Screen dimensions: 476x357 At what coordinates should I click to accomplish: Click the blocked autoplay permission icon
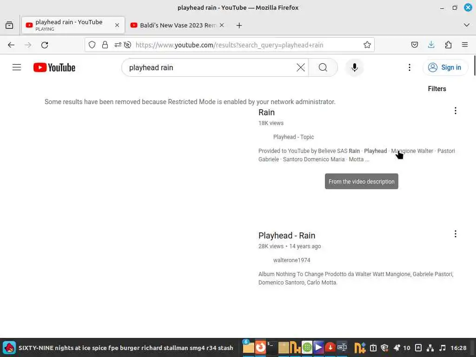(127, 45)
